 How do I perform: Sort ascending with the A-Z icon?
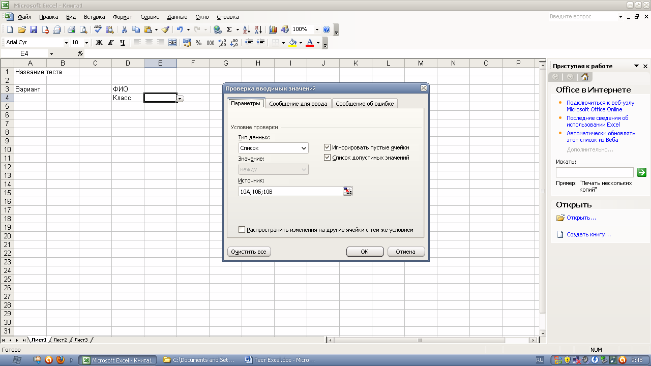click(247, 29)
